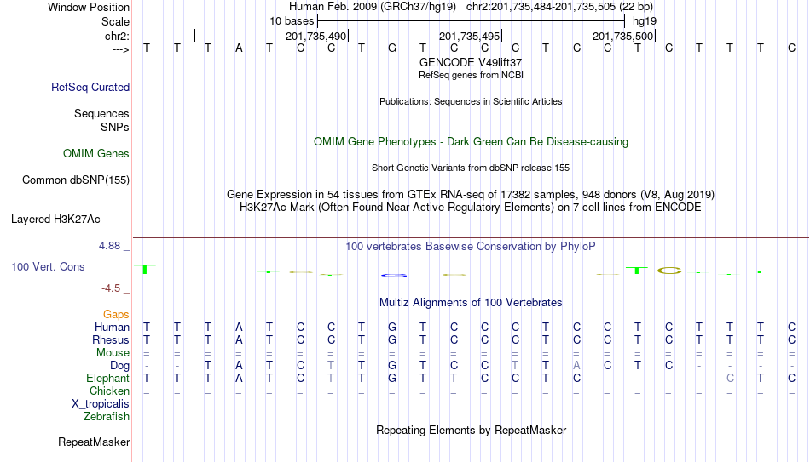Open the OMIM Genes track label

tap(96, 154)
